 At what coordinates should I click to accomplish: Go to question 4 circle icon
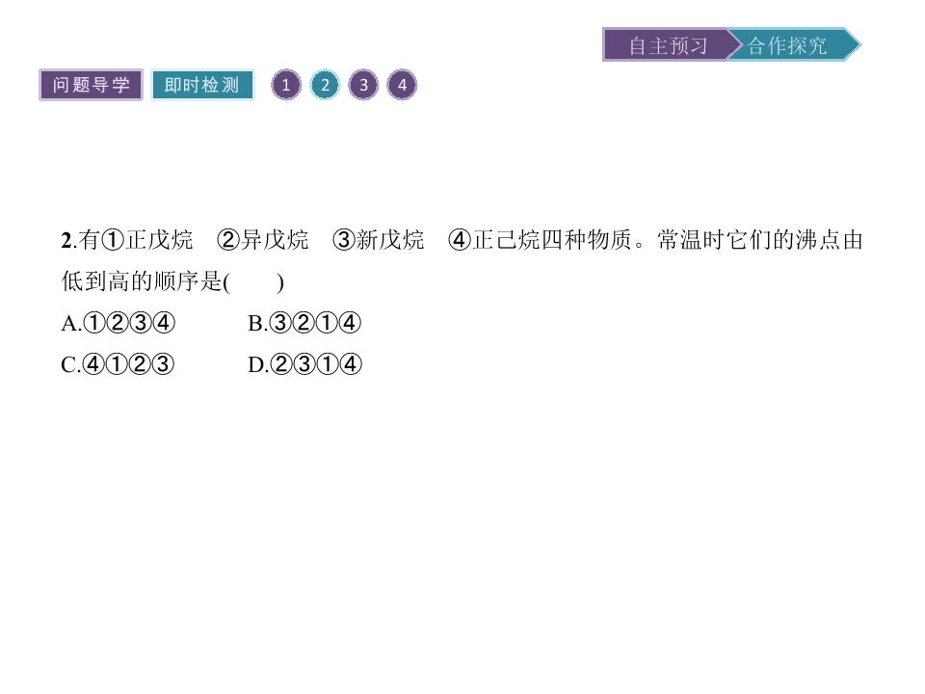[x=403, y=85]
